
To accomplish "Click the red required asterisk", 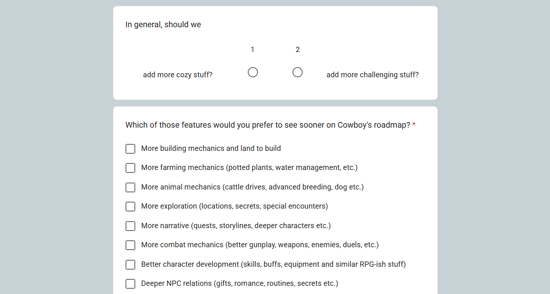I will (414, 124).
